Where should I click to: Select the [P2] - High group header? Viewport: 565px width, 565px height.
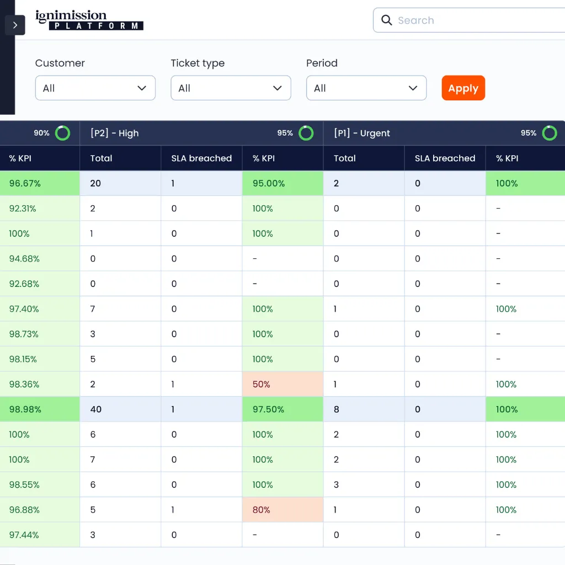tap(115, 133)
